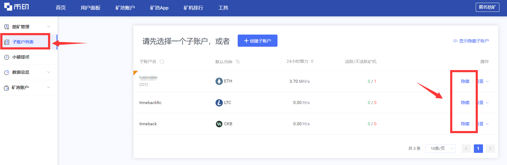The height and width of the screenshot is (165, 507).
Task: Click the 币印 logo in the header
Action: point(16,7)
